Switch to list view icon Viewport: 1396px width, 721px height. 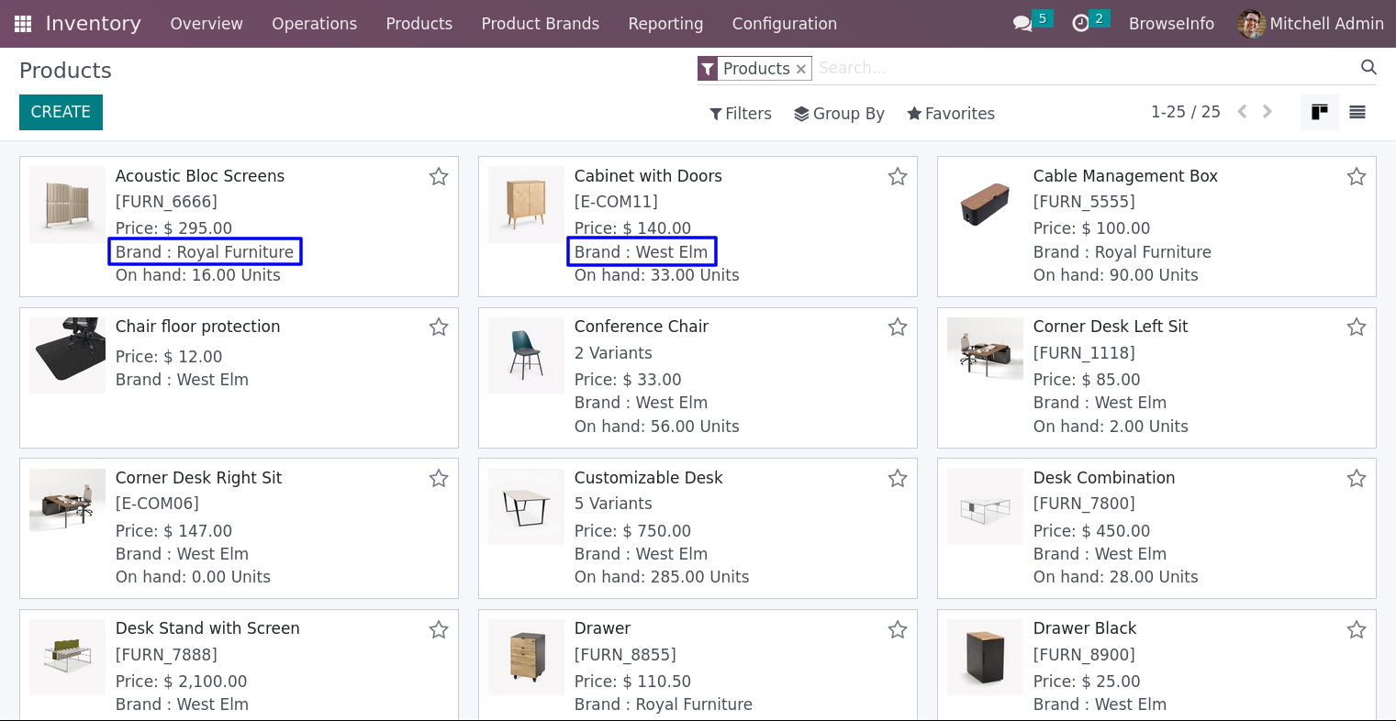tap(1357, 113)
